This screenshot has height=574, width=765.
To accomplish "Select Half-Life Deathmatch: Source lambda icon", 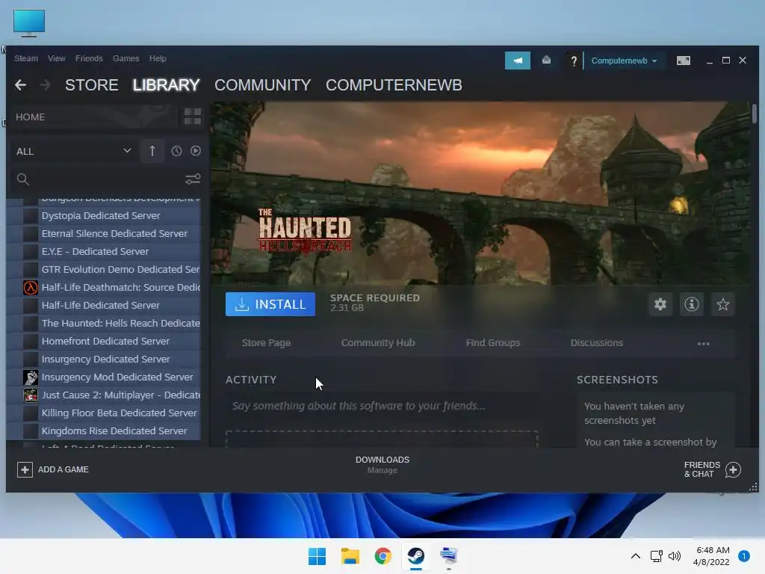I will tap(31, 288).
